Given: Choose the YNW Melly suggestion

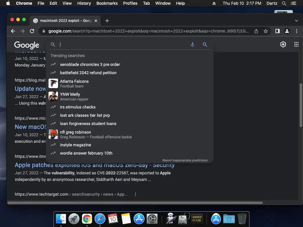Looking at the screenshot, I should pyautogui.click(x=130, y=96).
